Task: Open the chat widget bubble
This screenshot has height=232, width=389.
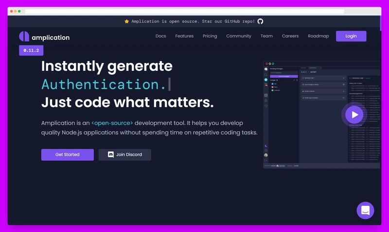Action: coord(365,211)
